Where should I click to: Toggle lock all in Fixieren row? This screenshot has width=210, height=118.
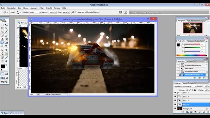click(195, 90)
